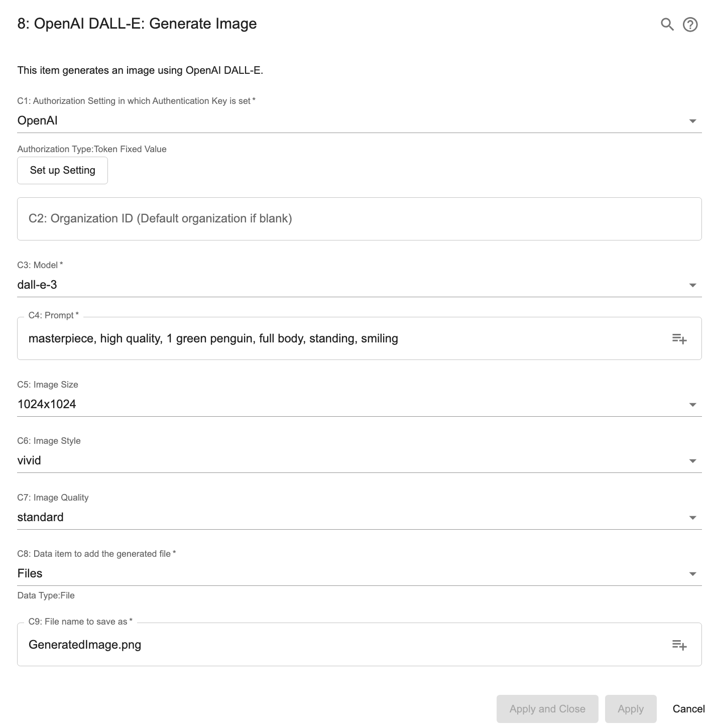Click the insert data icon next to GeneratedImage.png
The height and width of the screenshot is (728, 710).
click(679, 645)
